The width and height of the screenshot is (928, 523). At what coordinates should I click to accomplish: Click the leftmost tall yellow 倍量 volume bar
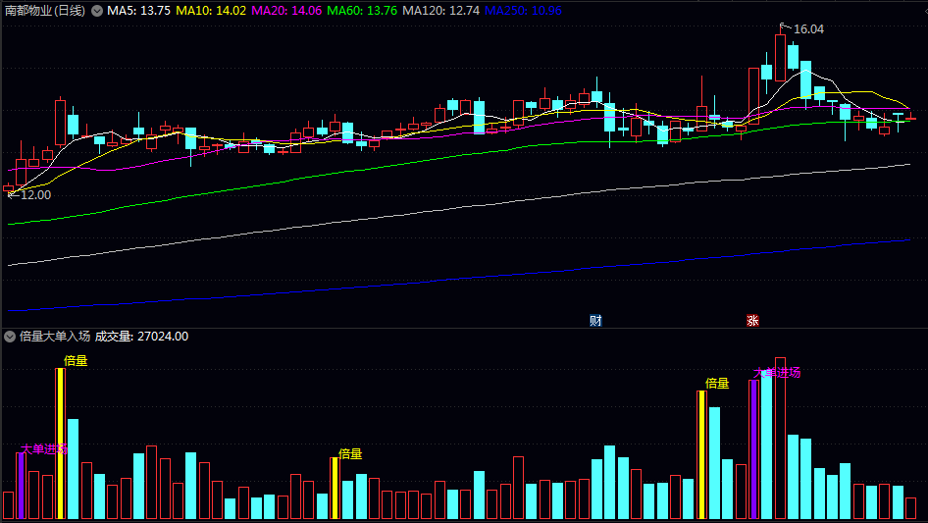(61, 444)
